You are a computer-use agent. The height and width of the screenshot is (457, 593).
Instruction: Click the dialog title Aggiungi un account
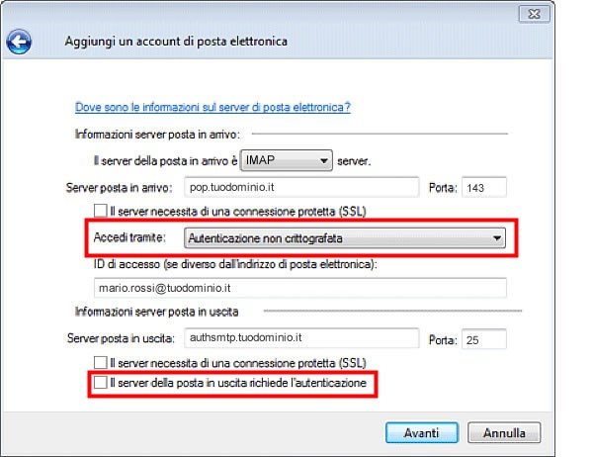click(x=176, y=41)
